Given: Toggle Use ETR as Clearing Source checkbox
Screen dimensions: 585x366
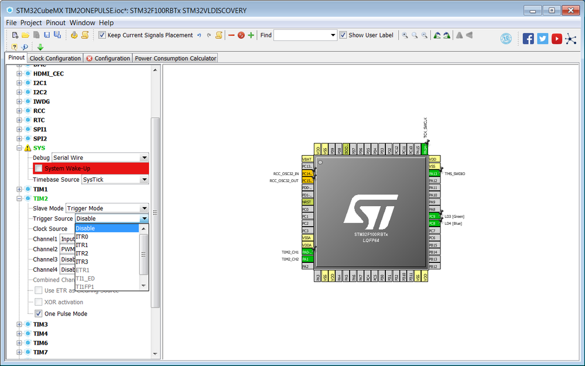Looking at the screenshot, I should [39, 290].
